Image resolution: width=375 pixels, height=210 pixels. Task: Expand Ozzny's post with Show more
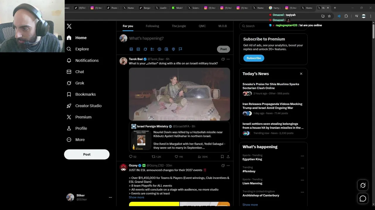click(137, 197)
